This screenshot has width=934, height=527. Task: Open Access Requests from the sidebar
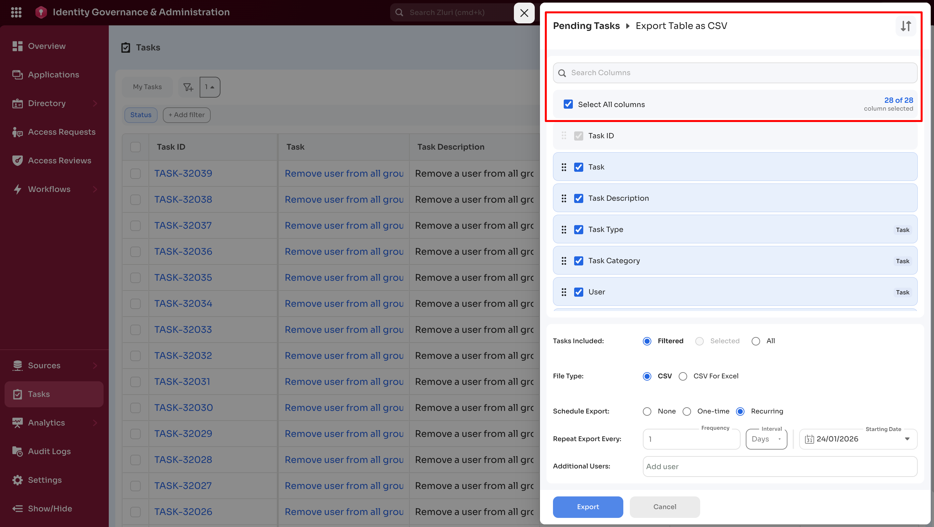click(62, 132)
